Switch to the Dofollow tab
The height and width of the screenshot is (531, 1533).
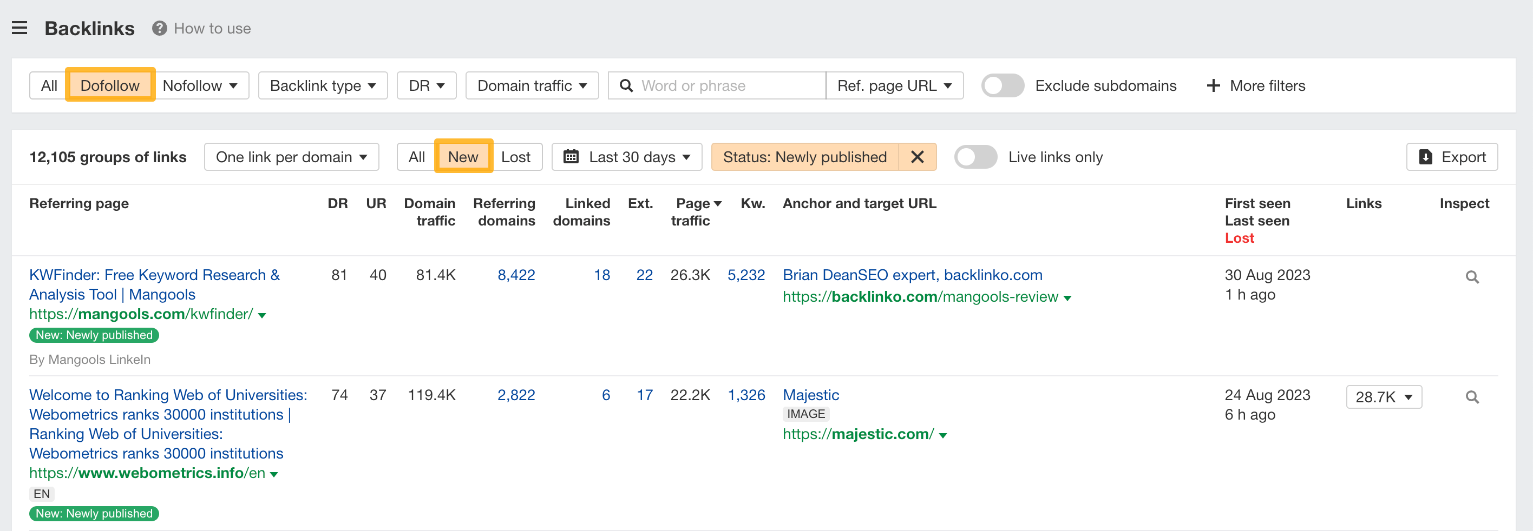110,85
